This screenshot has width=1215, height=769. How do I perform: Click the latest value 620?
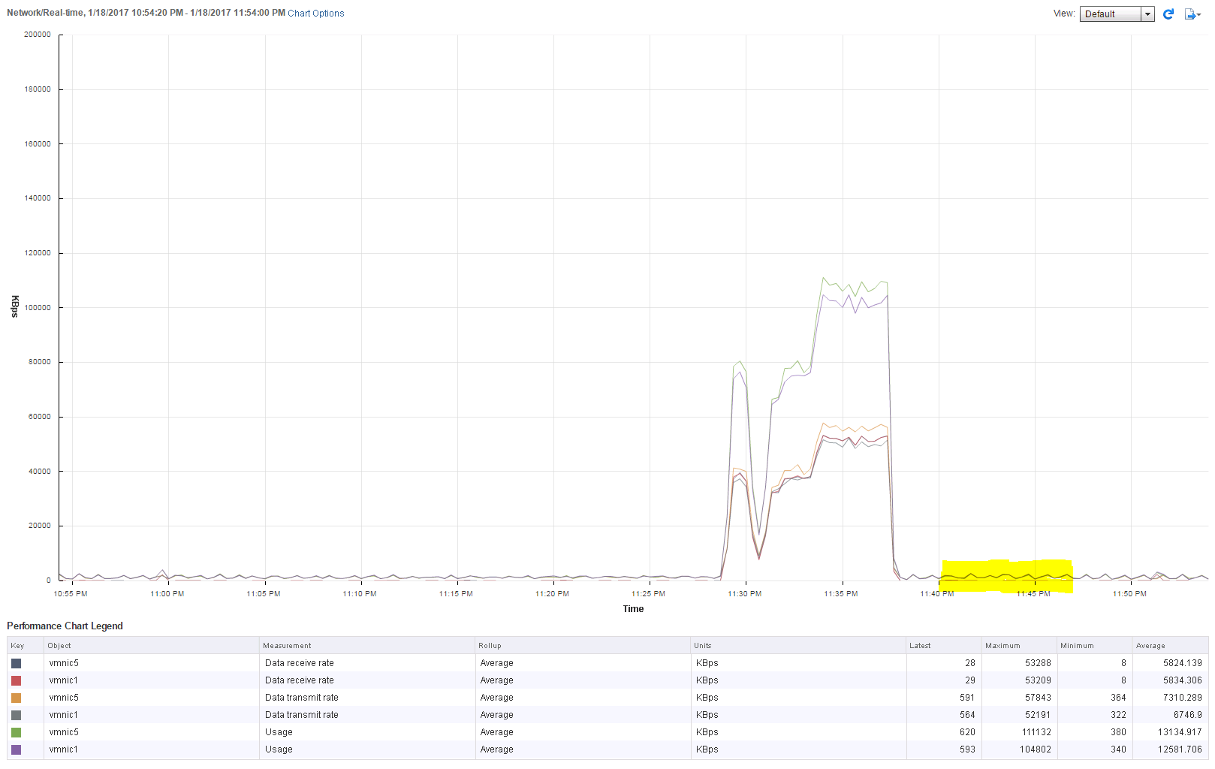967,732
